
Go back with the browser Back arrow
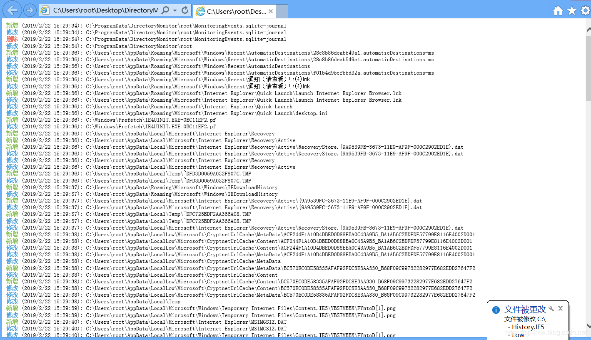(12, 10)
